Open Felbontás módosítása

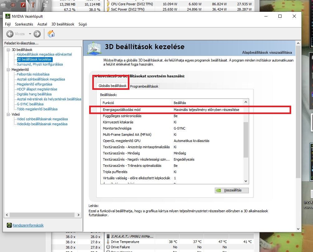pyautogui.click(x=33, y=74)
